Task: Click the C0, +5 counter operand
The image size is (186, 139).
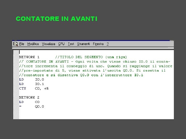Action: pos(42,89)
